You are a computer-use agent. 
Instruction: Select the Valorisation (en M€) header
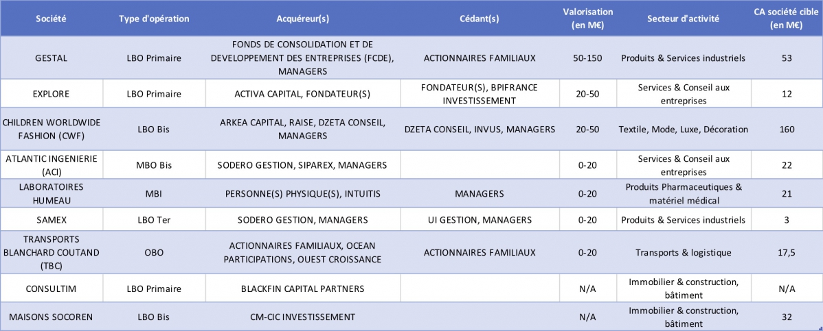[587, 19]
